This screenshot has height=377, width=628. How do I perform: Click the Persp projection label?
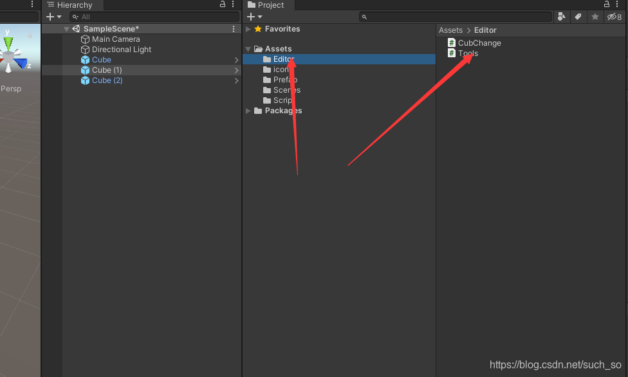(x=11, y=89)
